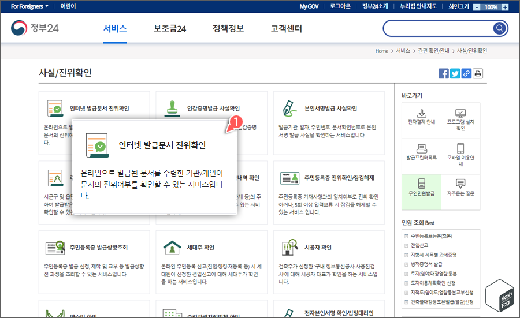Image resolution: width=520 pixels, height=318 pixels.
Task: Open 세대주 확인 service title
Action: 200,248
